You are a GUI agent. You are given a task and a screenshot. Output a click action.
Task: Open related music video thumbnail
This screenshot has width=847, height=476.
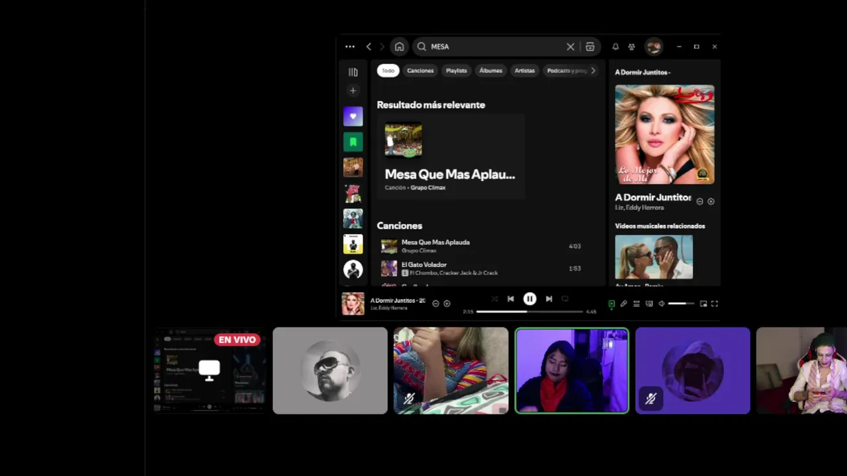654,257
